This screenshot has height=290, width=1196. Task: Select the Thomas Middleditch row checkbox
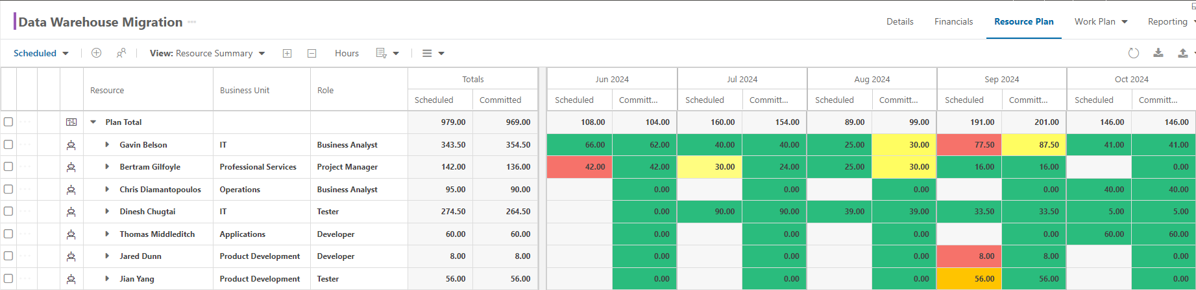[x=8, y=234]
